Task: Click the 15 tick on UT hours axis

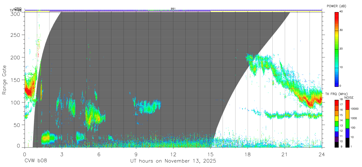Action: [210, 154]
